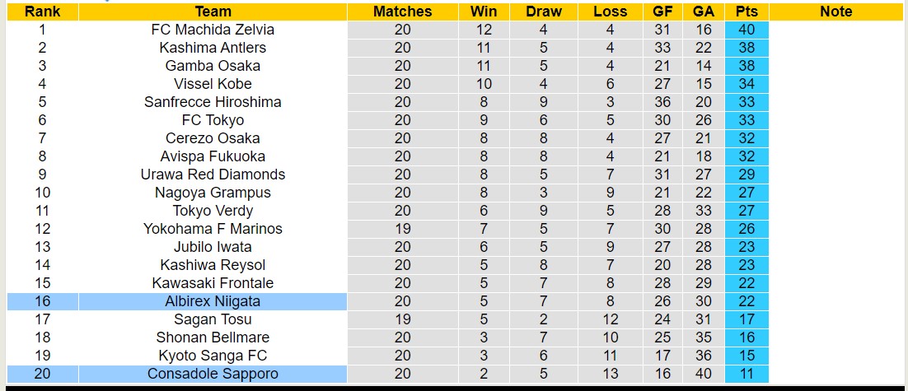The width and height of the screenshot is (908, 391).
Task: Click the 40 points cell for Machida Zelvia
Action: [x=747, y=30]
